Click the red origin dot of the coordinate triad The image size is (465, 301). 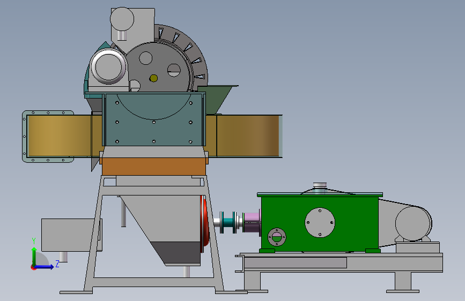tap(33, 267)
